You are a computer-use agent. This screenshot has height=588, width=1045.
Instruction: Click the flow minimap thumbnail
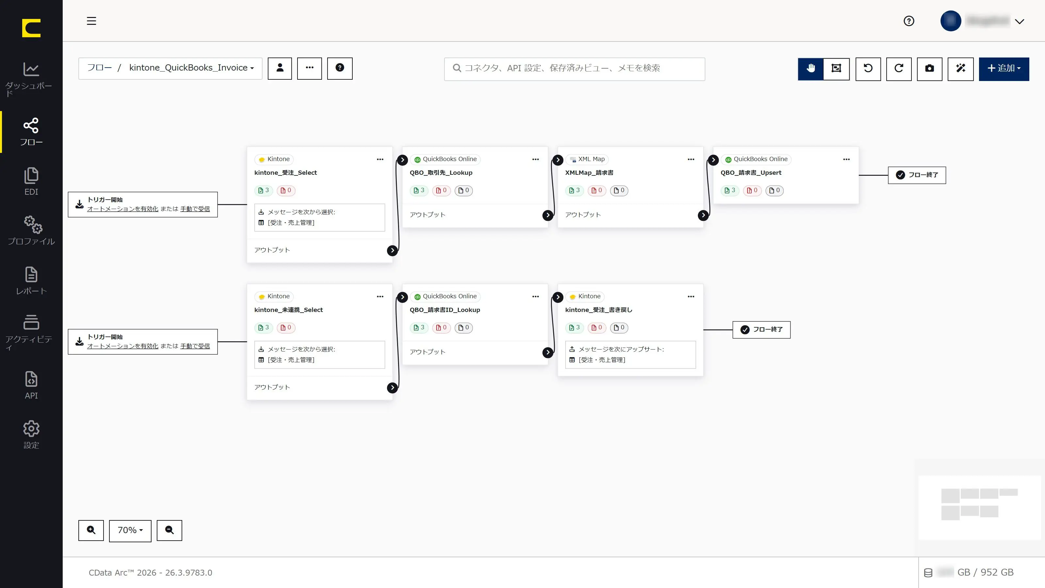979,507
